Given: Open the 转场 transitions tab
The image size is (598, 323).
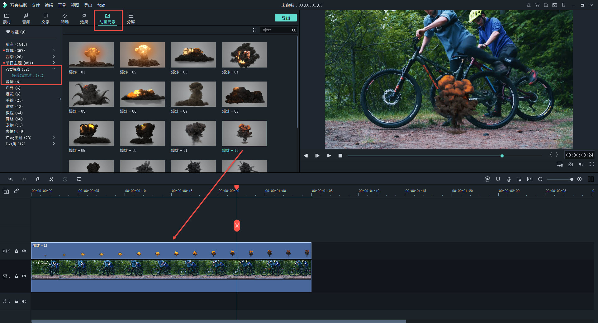Looking at the screenshot, I should [64, 18].
